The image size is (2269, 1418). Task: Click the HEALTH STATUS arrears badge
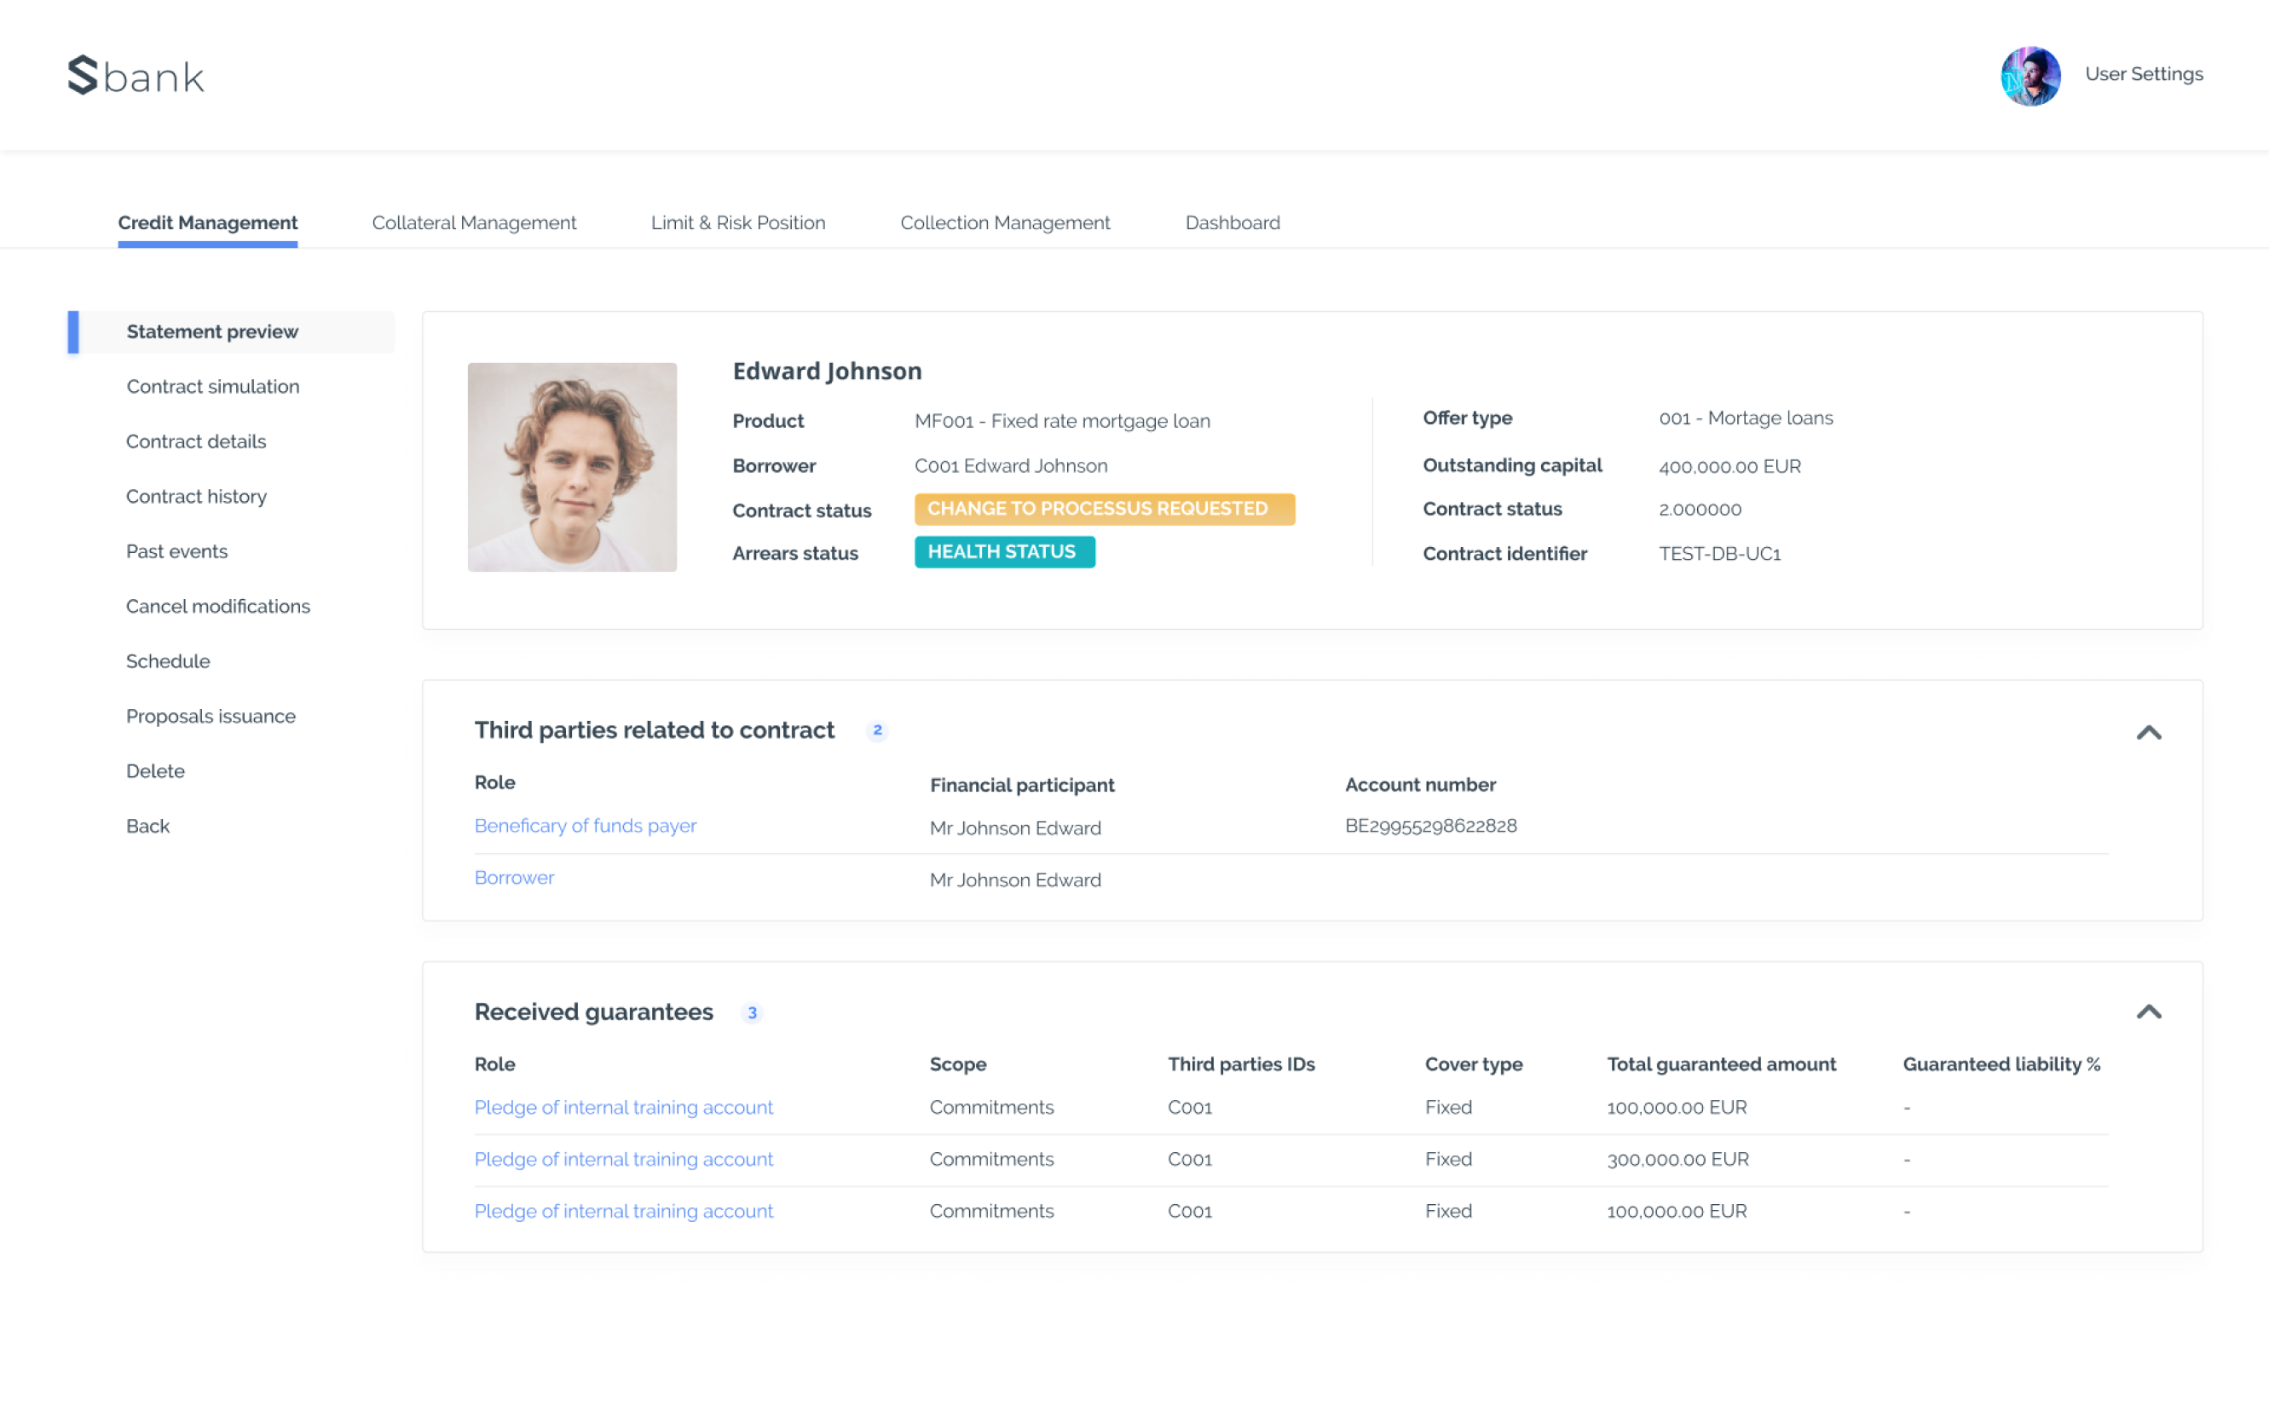coord(1005,552)
